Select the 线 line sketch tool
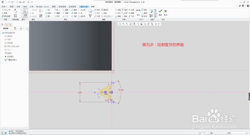Screen dimensions: 250x135 pos(48,10)
